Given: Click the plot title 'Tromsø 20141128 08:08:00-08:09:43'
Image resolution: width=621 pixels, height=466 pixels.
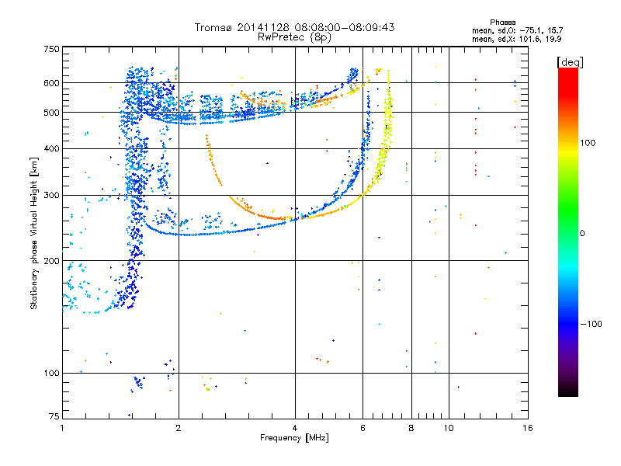Looking at the screenshot, I should pyautogui.click(x=294, y=27).
